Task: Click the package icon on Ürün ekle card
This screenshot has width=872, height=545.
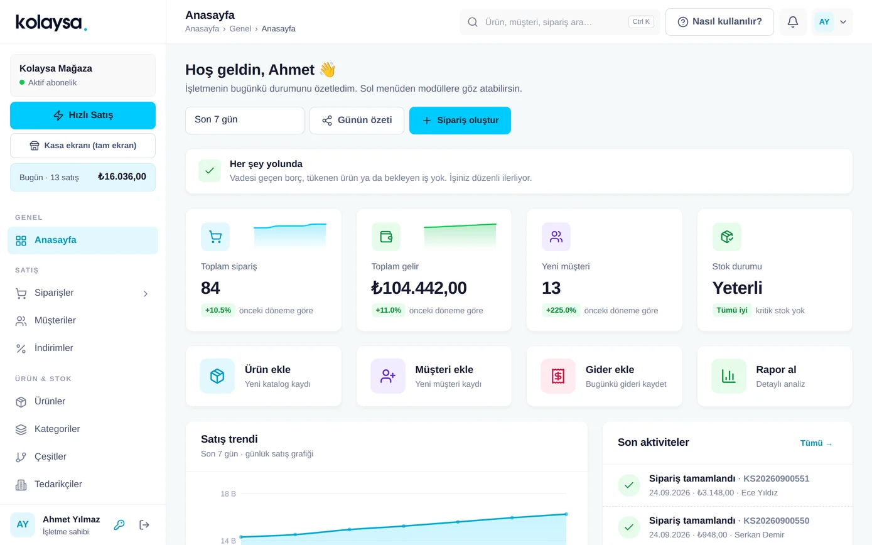Action: pyautogui.click(x=217, y=376)
